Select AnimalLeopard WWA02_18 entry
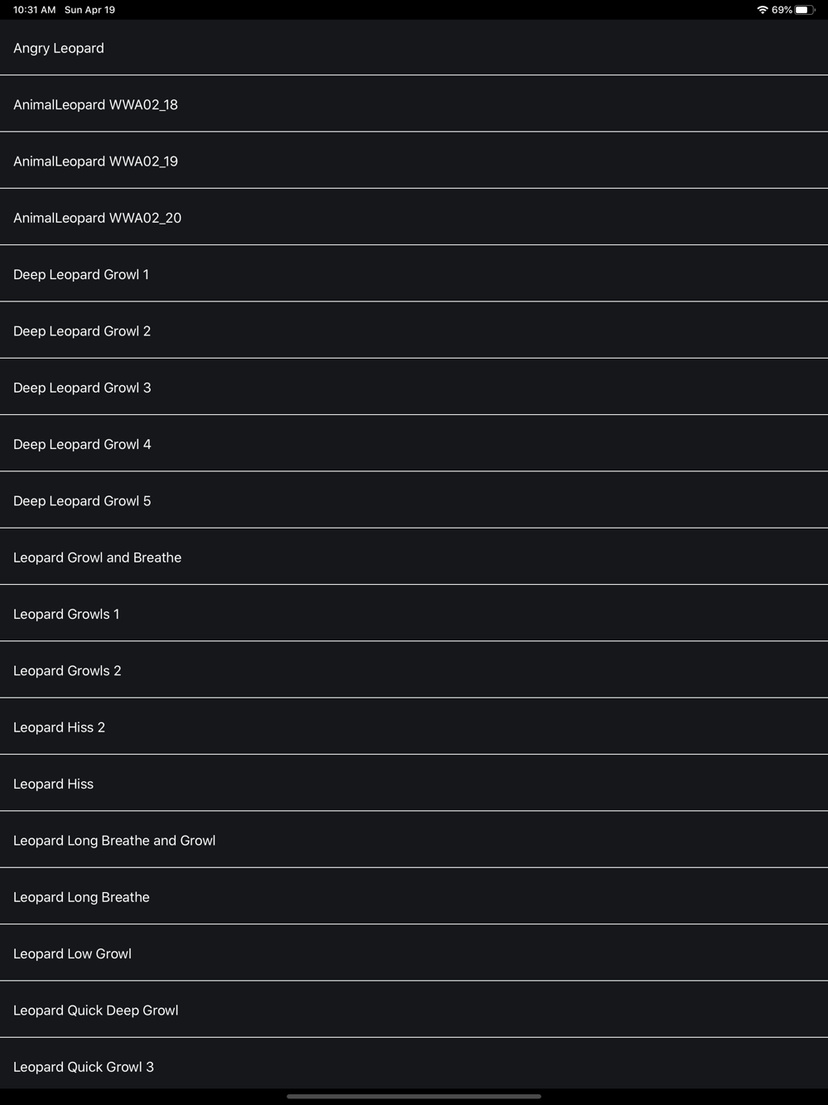 [x=414, y=104]
